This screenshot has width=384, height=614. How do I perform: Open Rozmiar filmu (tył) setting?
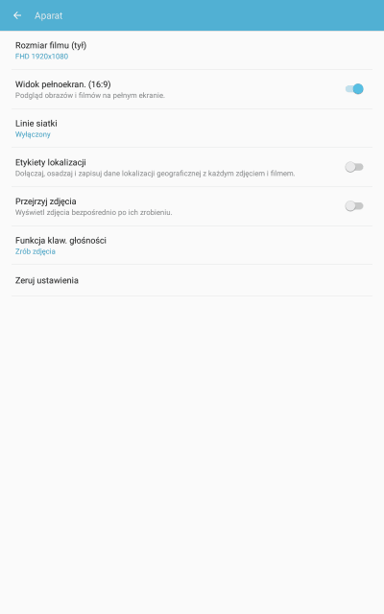point(192,51)
